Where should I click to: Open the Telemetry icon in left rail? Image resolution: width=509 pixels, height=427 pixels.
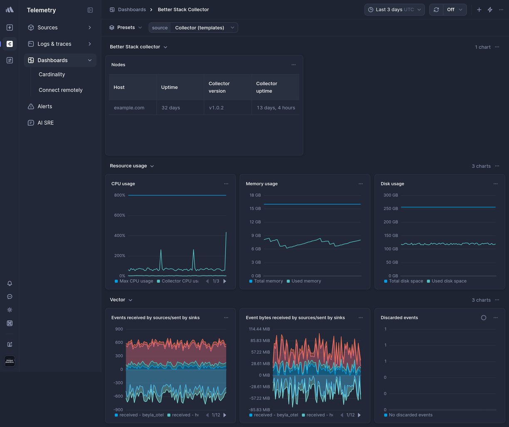pyautogui.click(x=10, y=44)
